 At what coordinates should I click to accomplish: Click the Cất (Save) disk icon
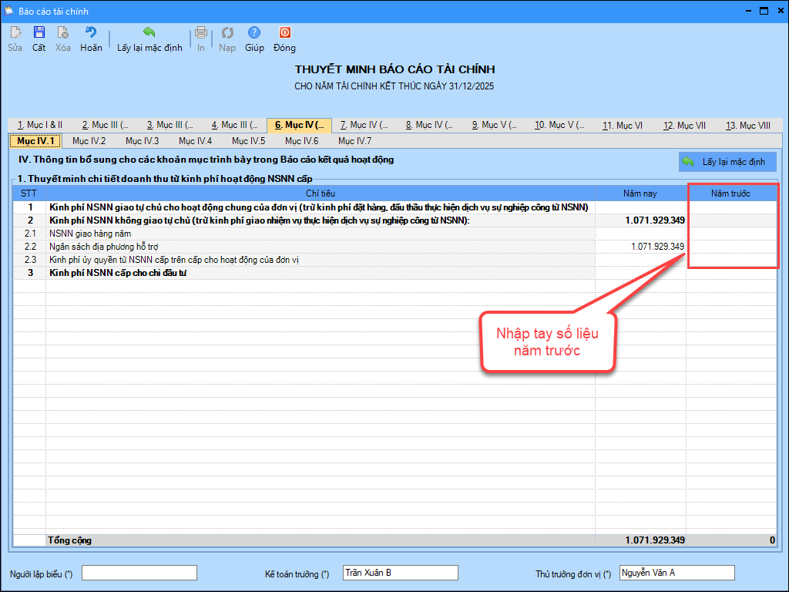click(x=39, y=33)
